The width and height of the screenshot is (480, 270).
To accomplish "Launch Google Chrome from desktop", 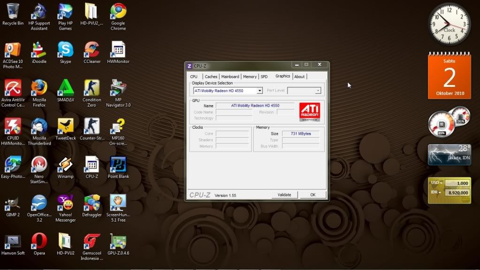I will (x=118, y=17).
